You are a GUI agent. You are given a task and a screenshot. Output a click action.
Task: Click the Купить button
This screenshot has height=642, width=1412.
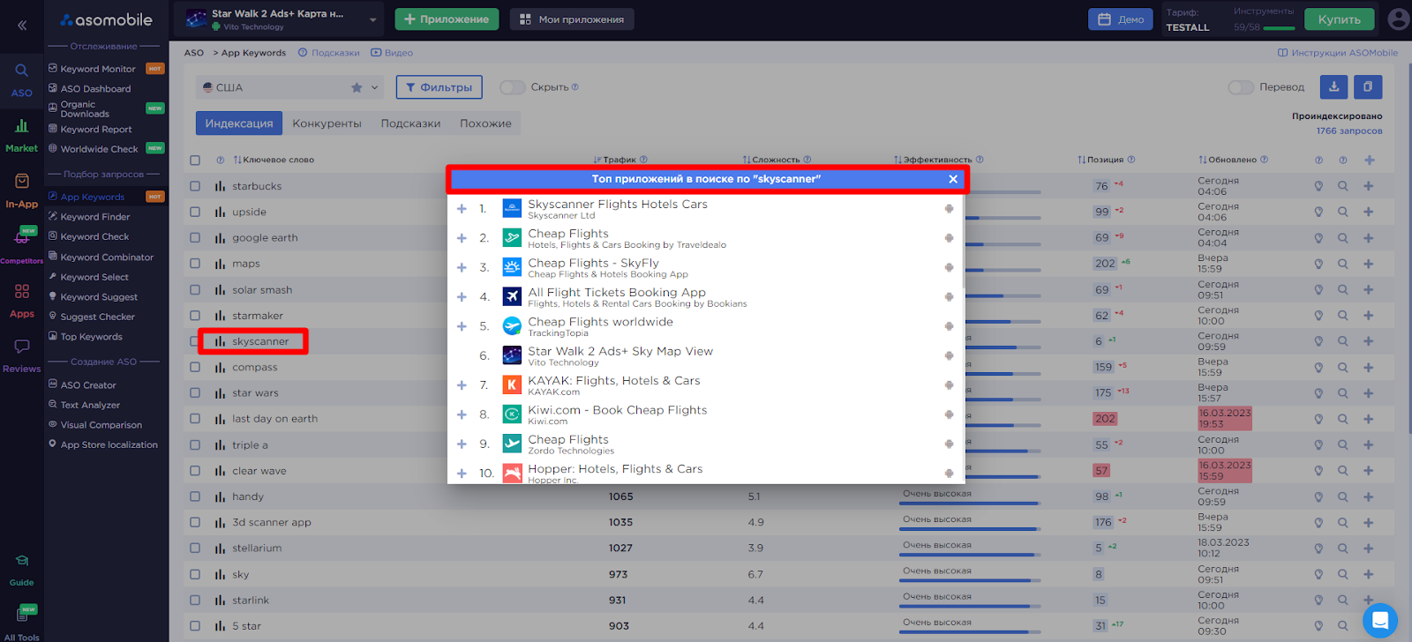(1339, 19)
